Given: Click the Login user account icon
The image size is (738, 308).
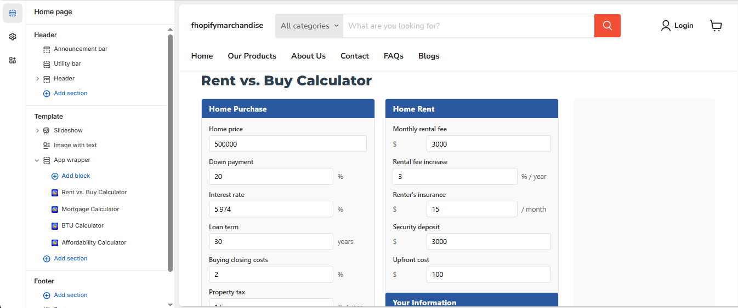Looking at the screenshot, I should tap(666, 26).
